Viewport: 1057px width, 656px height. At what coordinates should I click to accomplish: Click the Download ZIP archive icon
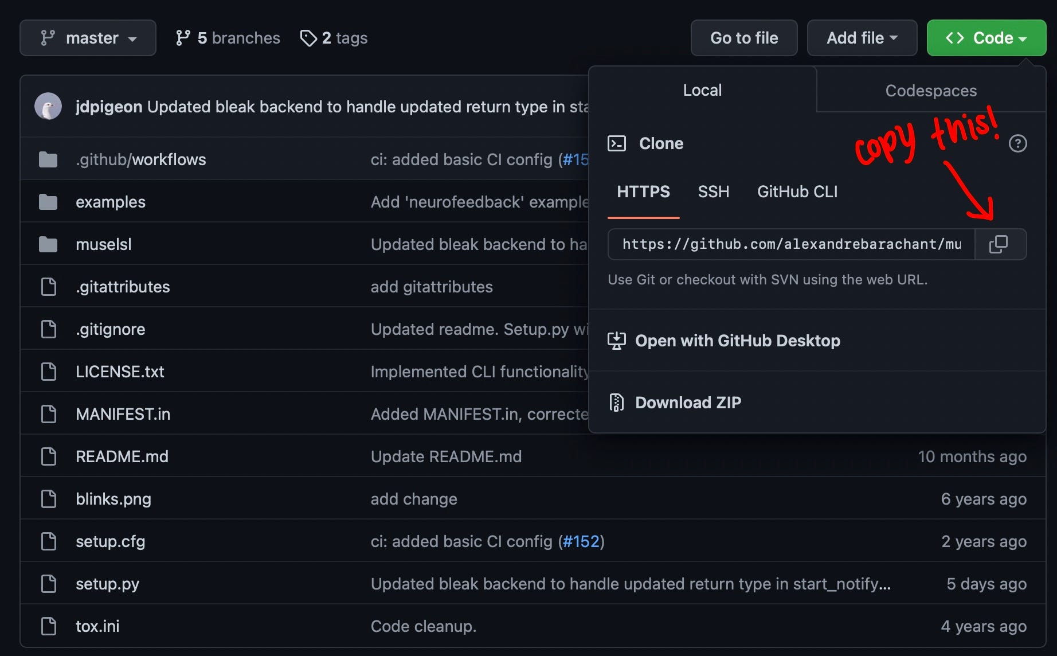pyautogui.click(x=617, y=403)
